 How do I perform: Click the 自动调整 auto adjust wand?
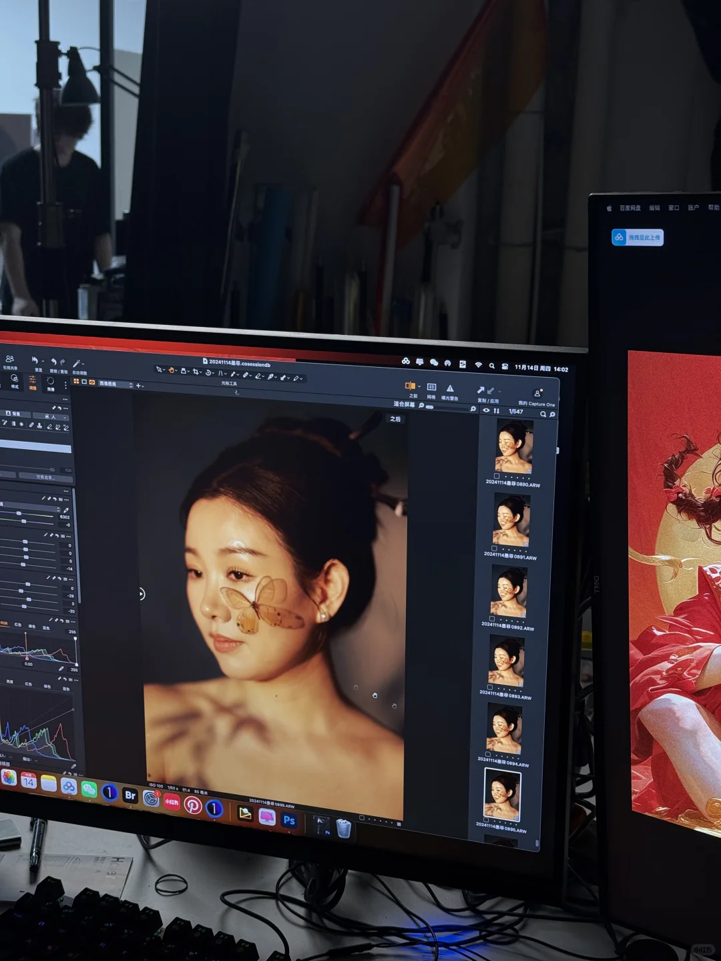[x=77, y=363]
